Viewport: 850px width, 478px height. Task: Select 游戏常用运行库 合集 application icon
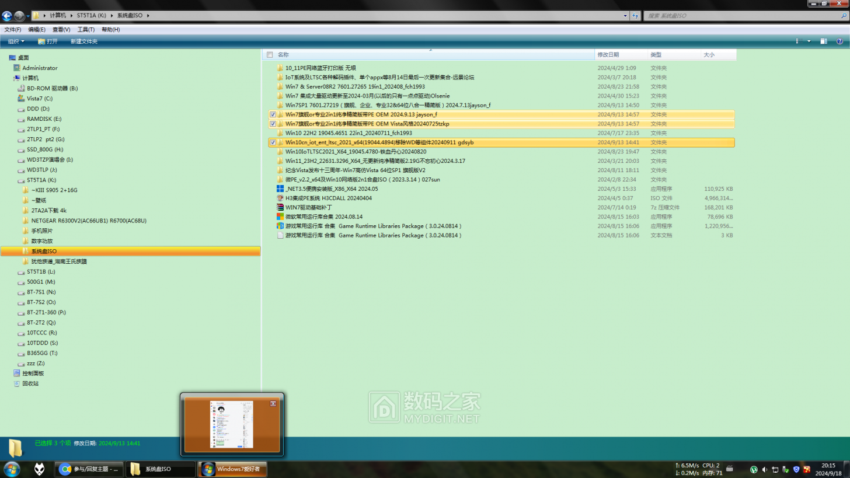[x=280, y=226]
